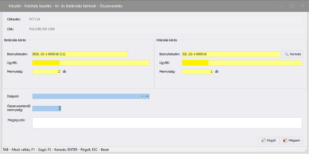Click into the Megjegyzés notes box

click(167, 123)
